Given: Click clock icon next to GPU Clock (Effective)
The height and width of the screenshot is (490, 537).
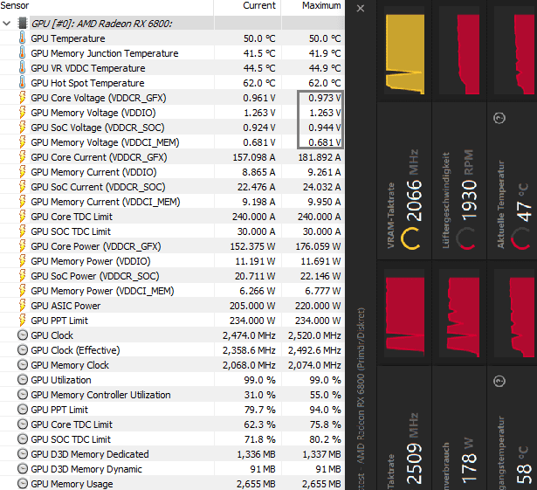Looking at the screenshot, I should tap(23, 350).
